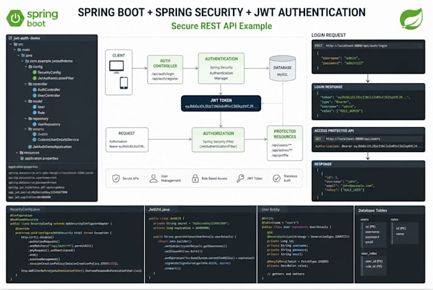Click the Role Based Access padlock icon
Image resolution: width=433 pixels, height=290 pixels.
195,179
